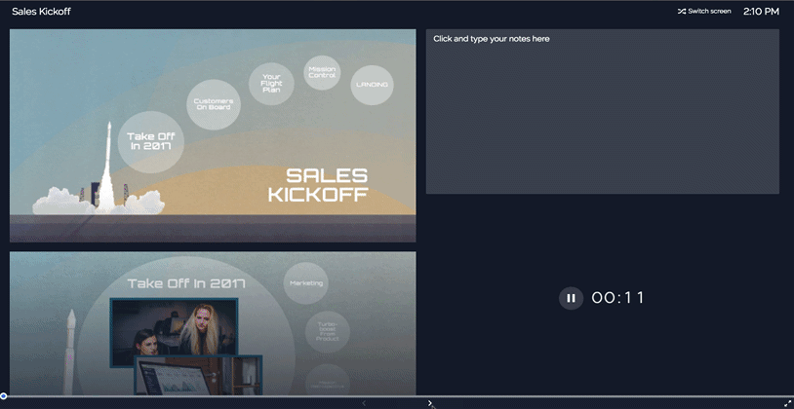This screenshot has width=794, height=409.
Task: Click the Switch screen shuffle icon
Action: click(682, 11)
